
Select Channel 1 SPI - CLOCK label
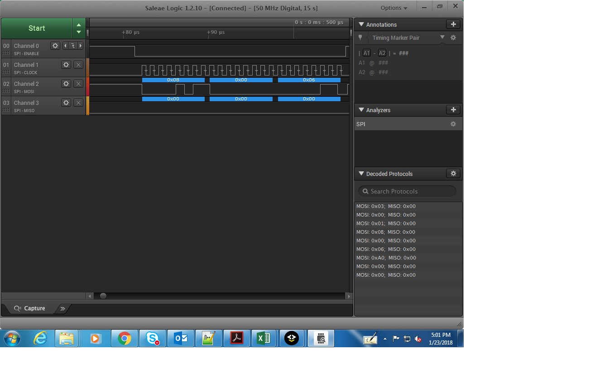(25, 73)
